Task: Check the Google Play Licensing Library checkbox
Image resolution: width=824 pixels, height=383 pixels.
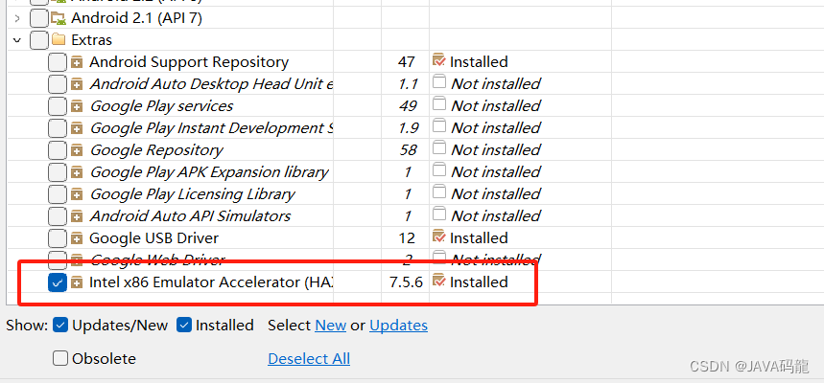Action: click(x=58, y=194)
